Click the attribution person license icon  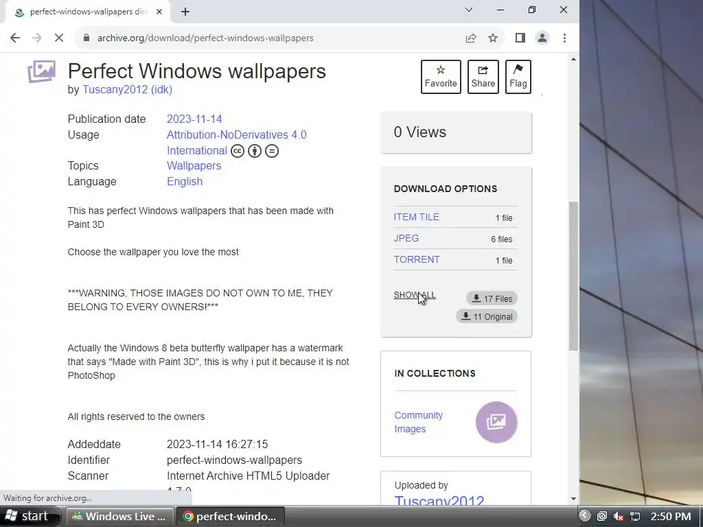pyautogui.click(x=255, y=151)
